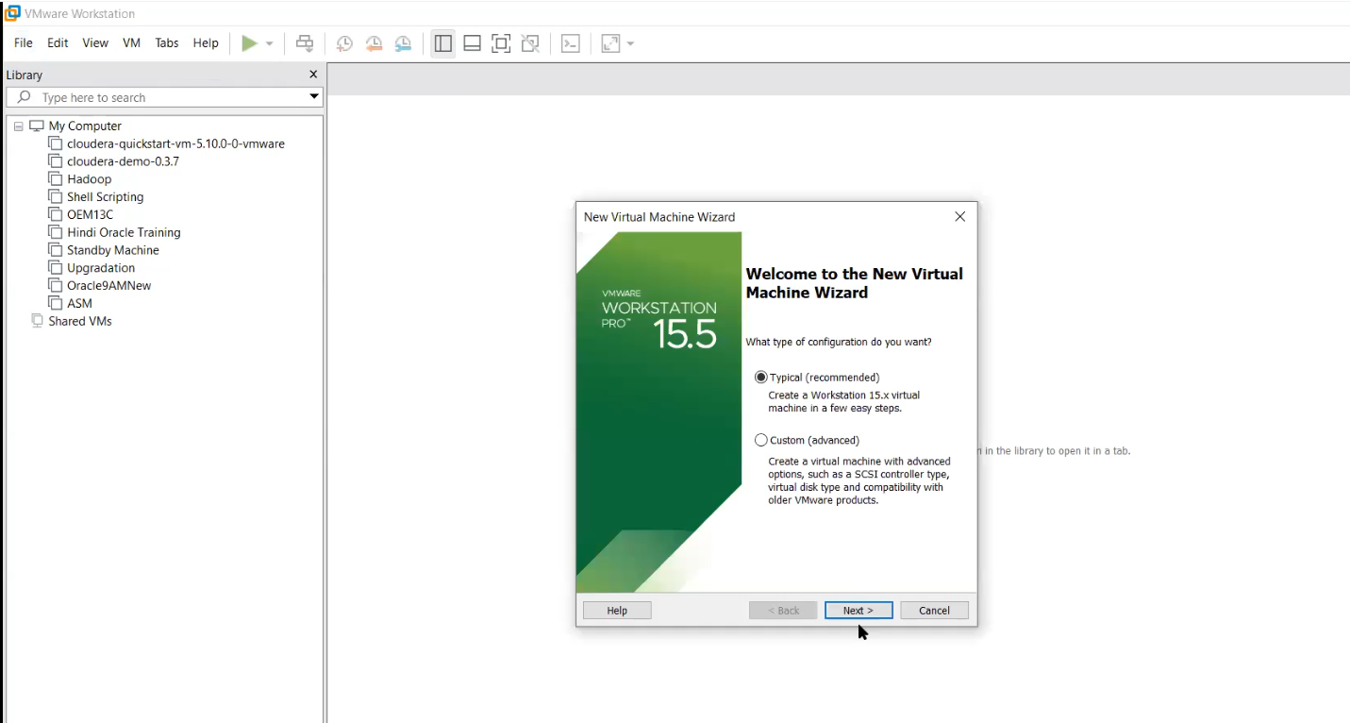Click Send Ctrl+Alt+Del toolbar icon
Screen dimensions: 1350x723
[x=305, y=43]
